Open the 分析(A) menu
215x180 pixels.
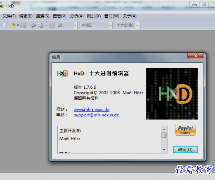tap(77, 16)
